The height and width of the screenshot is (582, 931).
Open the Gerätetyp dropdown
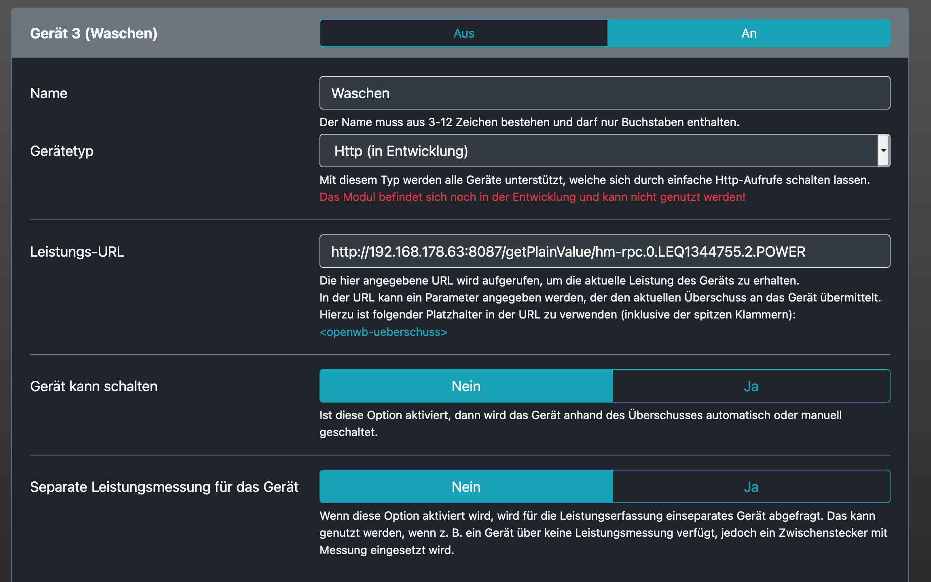599,151
